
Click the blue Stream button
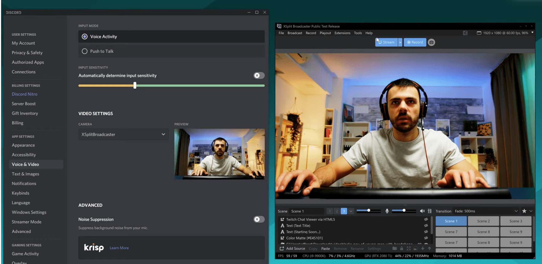coord(386,42)
